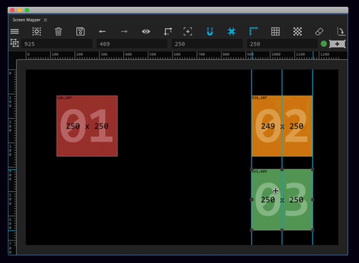Click the X position field showing 925
Screen dimensions: 359x263
(56, 44)
